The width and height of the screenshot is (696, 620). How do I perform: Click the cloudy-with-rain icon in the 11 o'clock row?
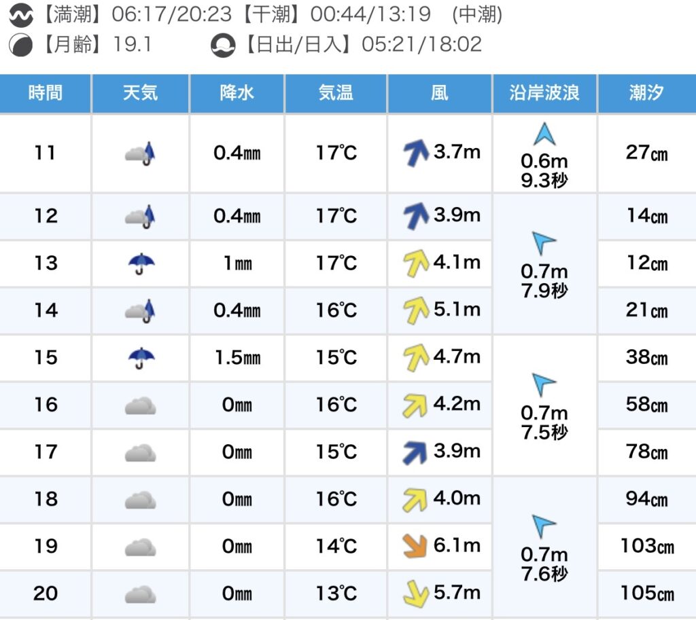(141, 153)
